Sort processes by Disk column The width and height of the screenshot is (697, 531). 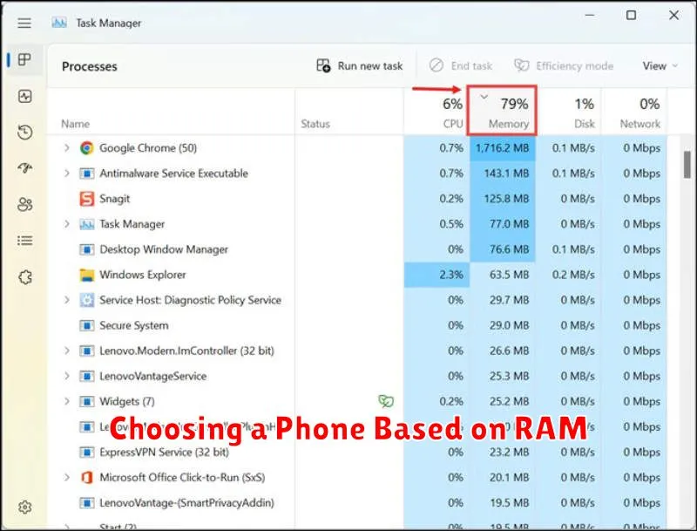569,112
